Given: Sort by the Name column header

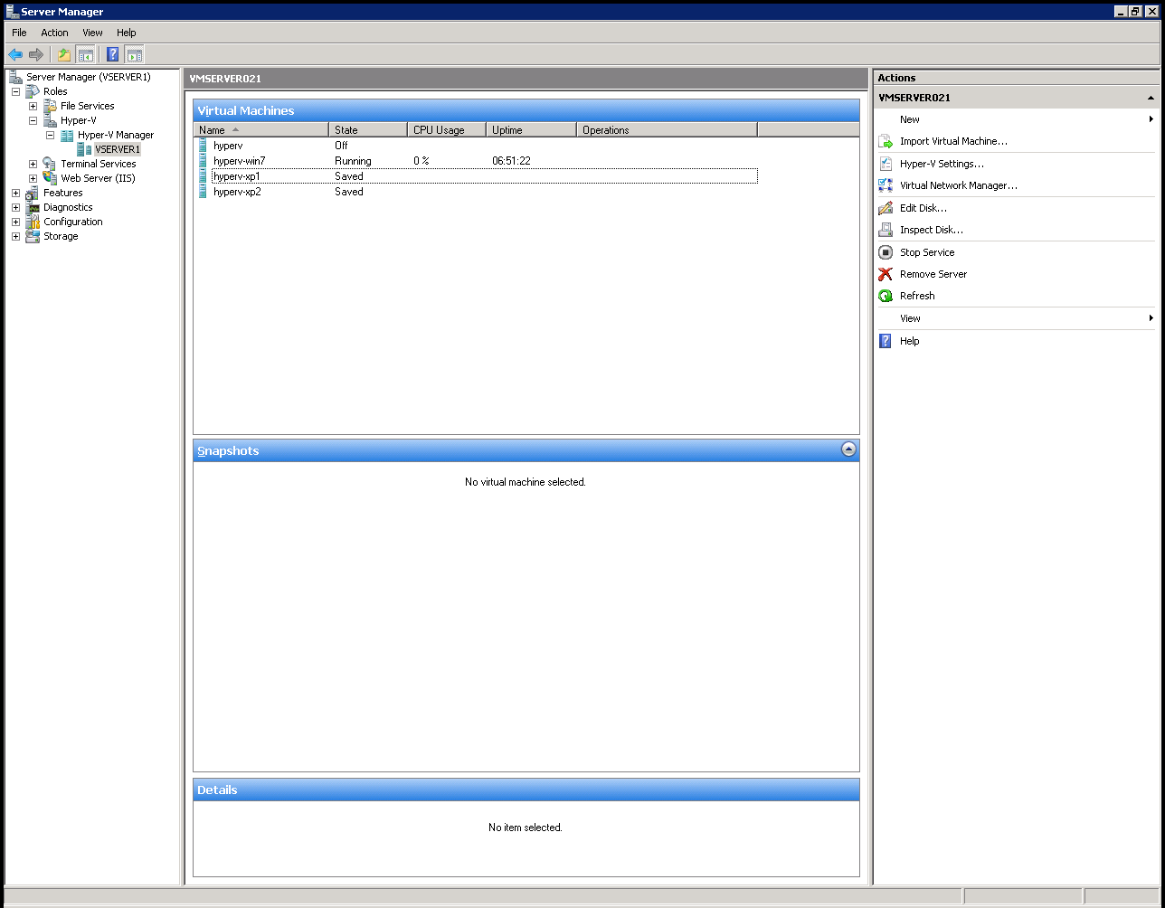Looking at the screenshot, I should point(261,130).
